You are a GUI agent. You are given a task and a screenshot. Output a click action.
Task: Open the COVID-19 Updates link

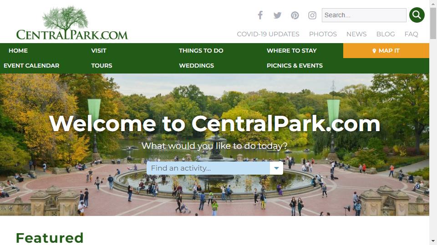268,34
